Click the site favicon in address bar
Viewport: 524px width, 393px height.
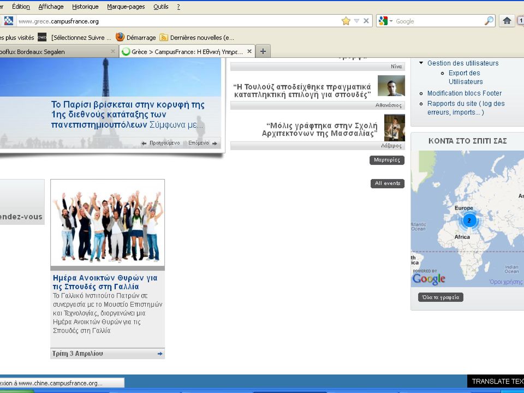(8, 21)
